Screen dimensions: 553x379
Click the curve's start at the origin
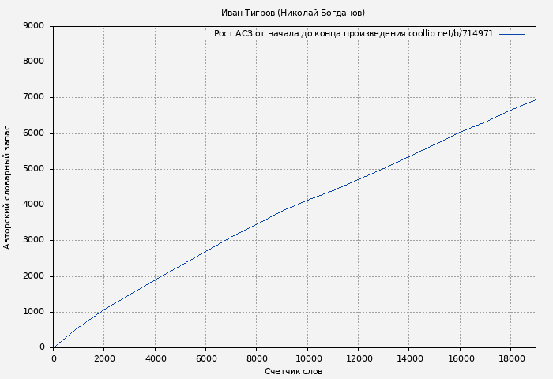coord(54,347)
